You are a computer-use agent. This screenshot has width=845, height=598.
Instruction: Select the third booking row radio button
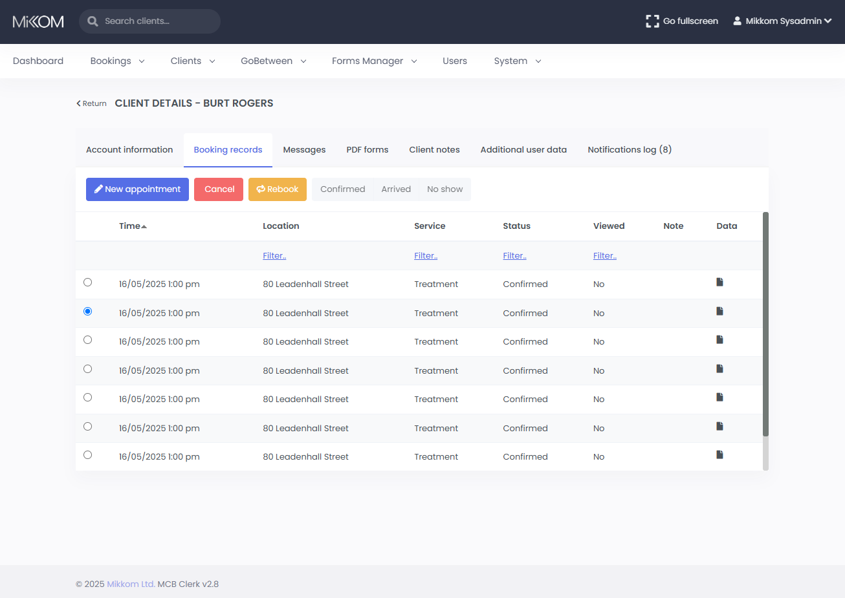[x=88, y=340]
